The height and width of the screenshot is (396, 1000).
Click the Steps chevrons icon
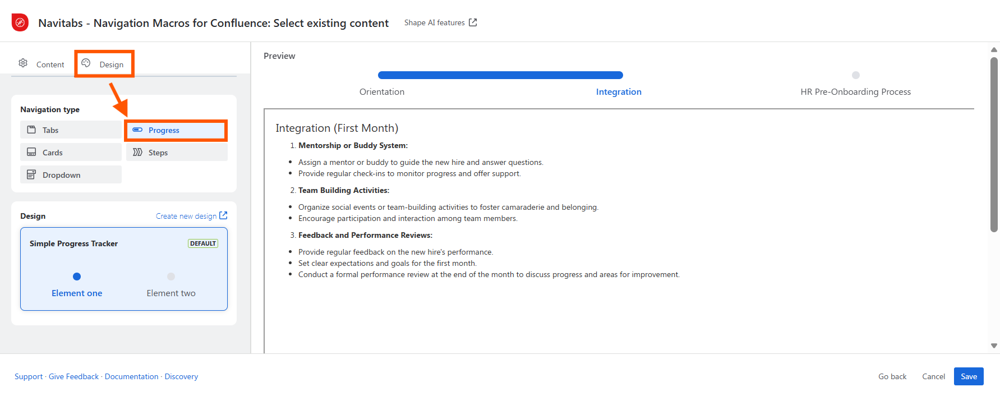click(x=137, y=152)
